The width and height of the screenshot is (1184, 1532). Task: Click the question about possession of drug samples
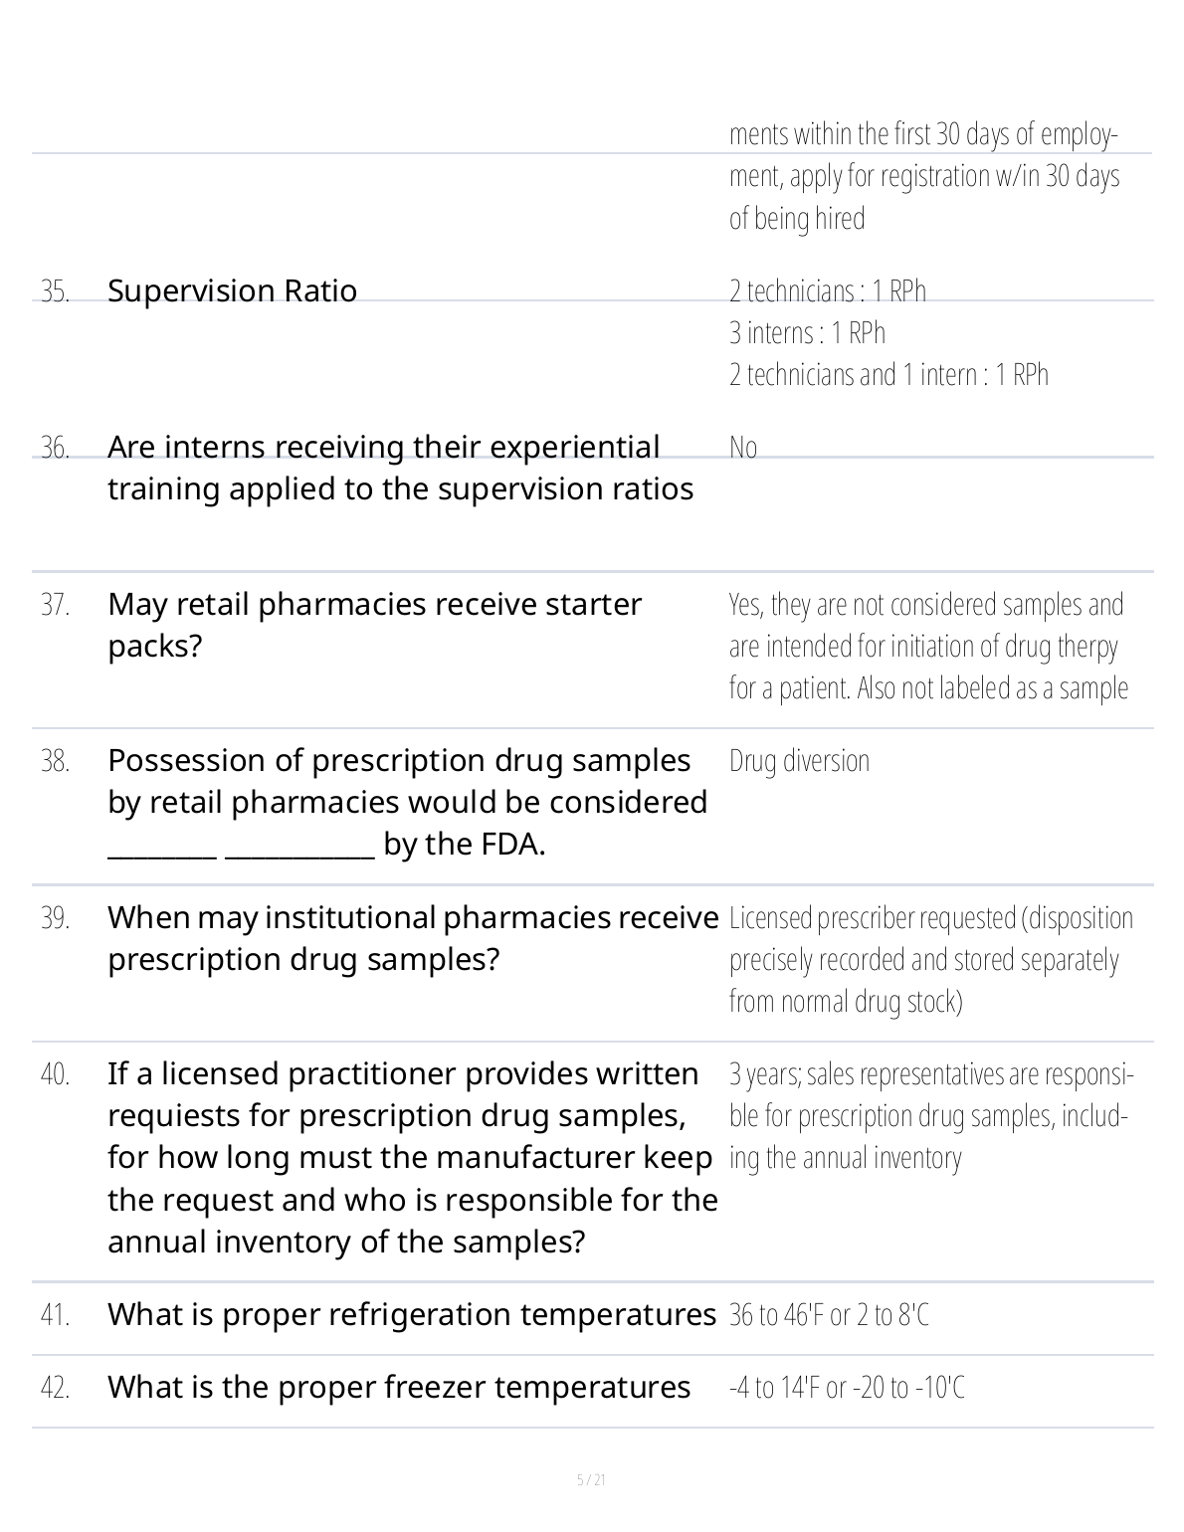point(407,802)
